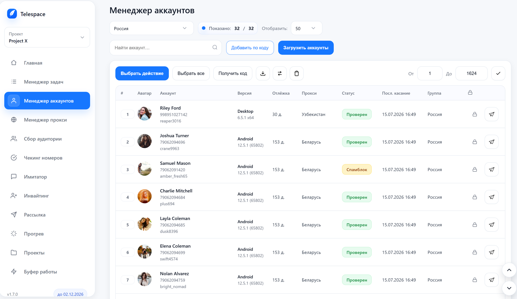Click the username bright_nomad
This screenshot has width=517, height=299.
click(x=173, y=286)
